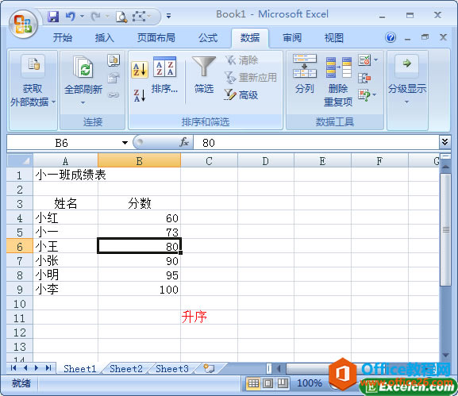Toggle the Filter (筛选) funnel button
Screen dimensions: 458x396
click(x=204, y=75)
